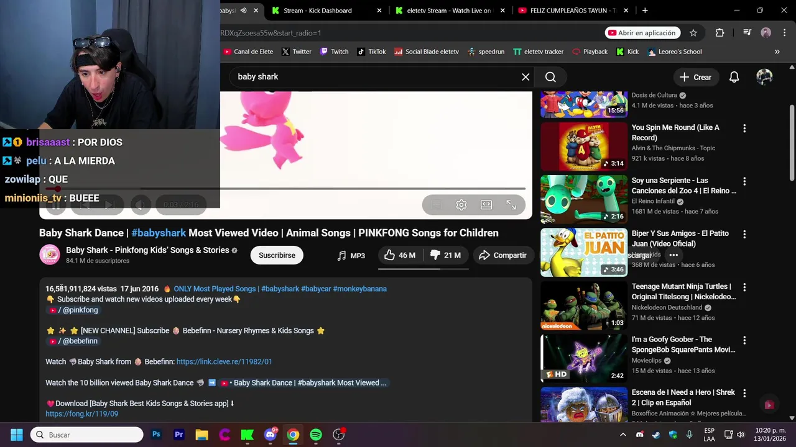Open Kick app from the taskbar

click(x=247, y=435)
